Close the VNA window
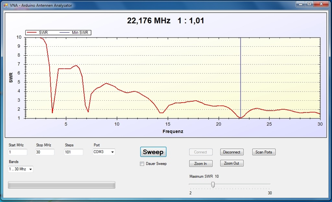Viewport: 332px width, 202px height. tap(321, 4)
